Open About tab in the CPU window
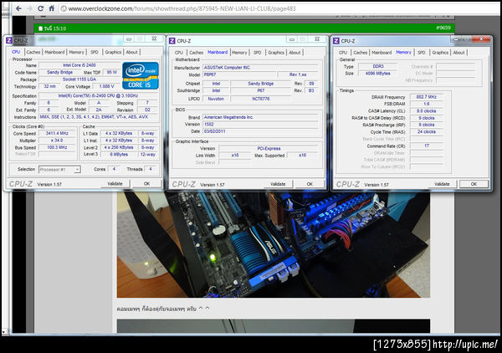 click(132, 52)
